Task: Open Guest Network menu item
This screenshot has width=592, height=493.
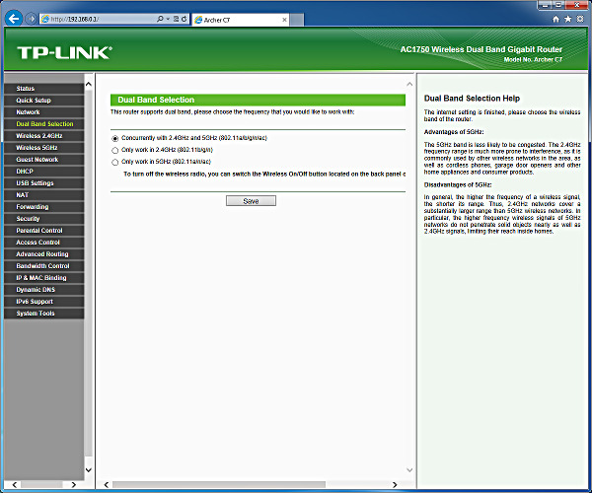Action: pos(44,159)
